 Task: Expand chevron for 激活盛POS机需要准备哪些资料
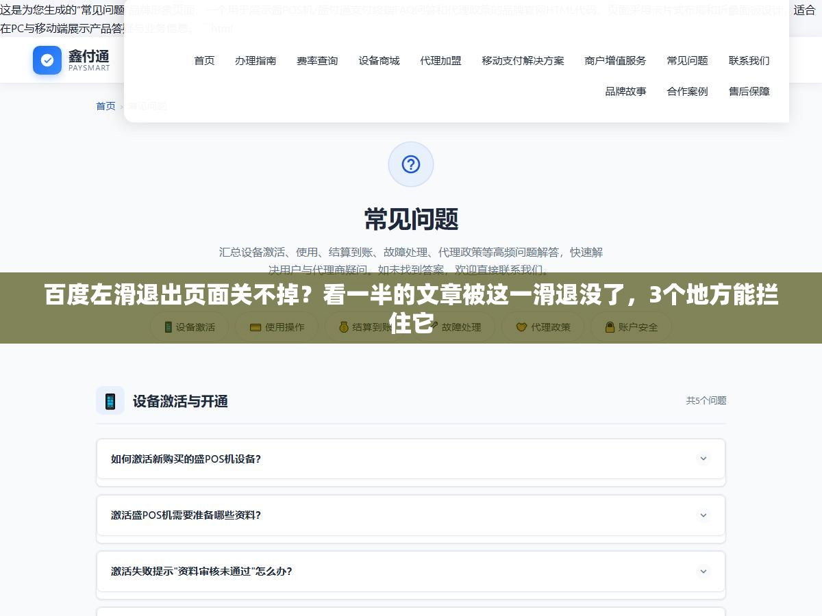coord(703,515)
